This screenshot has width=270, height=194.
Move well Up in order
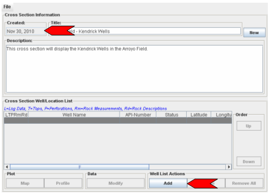click(x=249, y=126)
